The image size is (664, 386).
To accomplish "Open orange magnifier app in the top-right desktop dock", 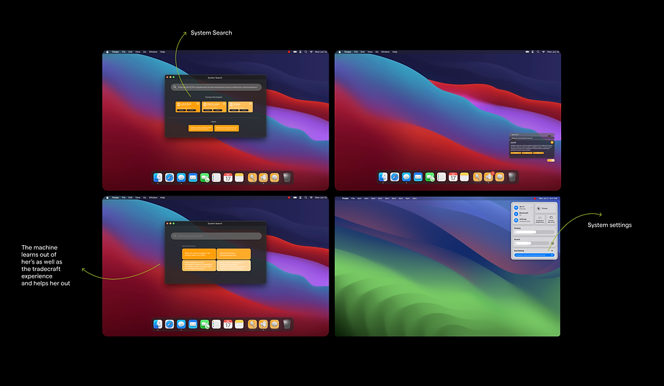I will [477, 177].
